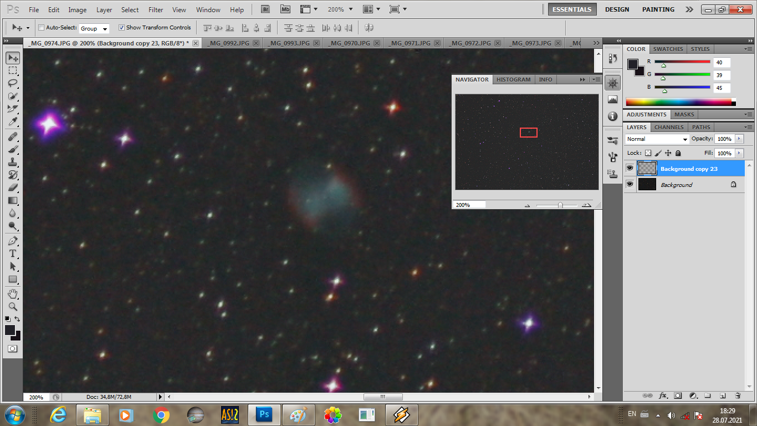Open the History panel icon

(x=613, y=58)
